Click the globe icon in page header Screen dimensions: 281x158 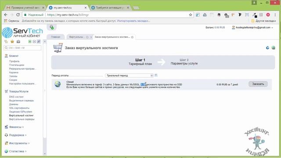273,48
